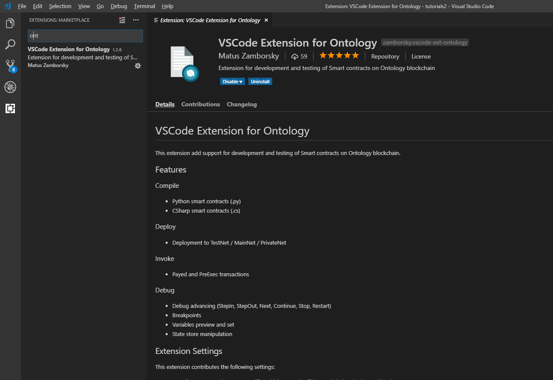Open the Edit menu
Screen dimensions: 553x380
point(38,6)
